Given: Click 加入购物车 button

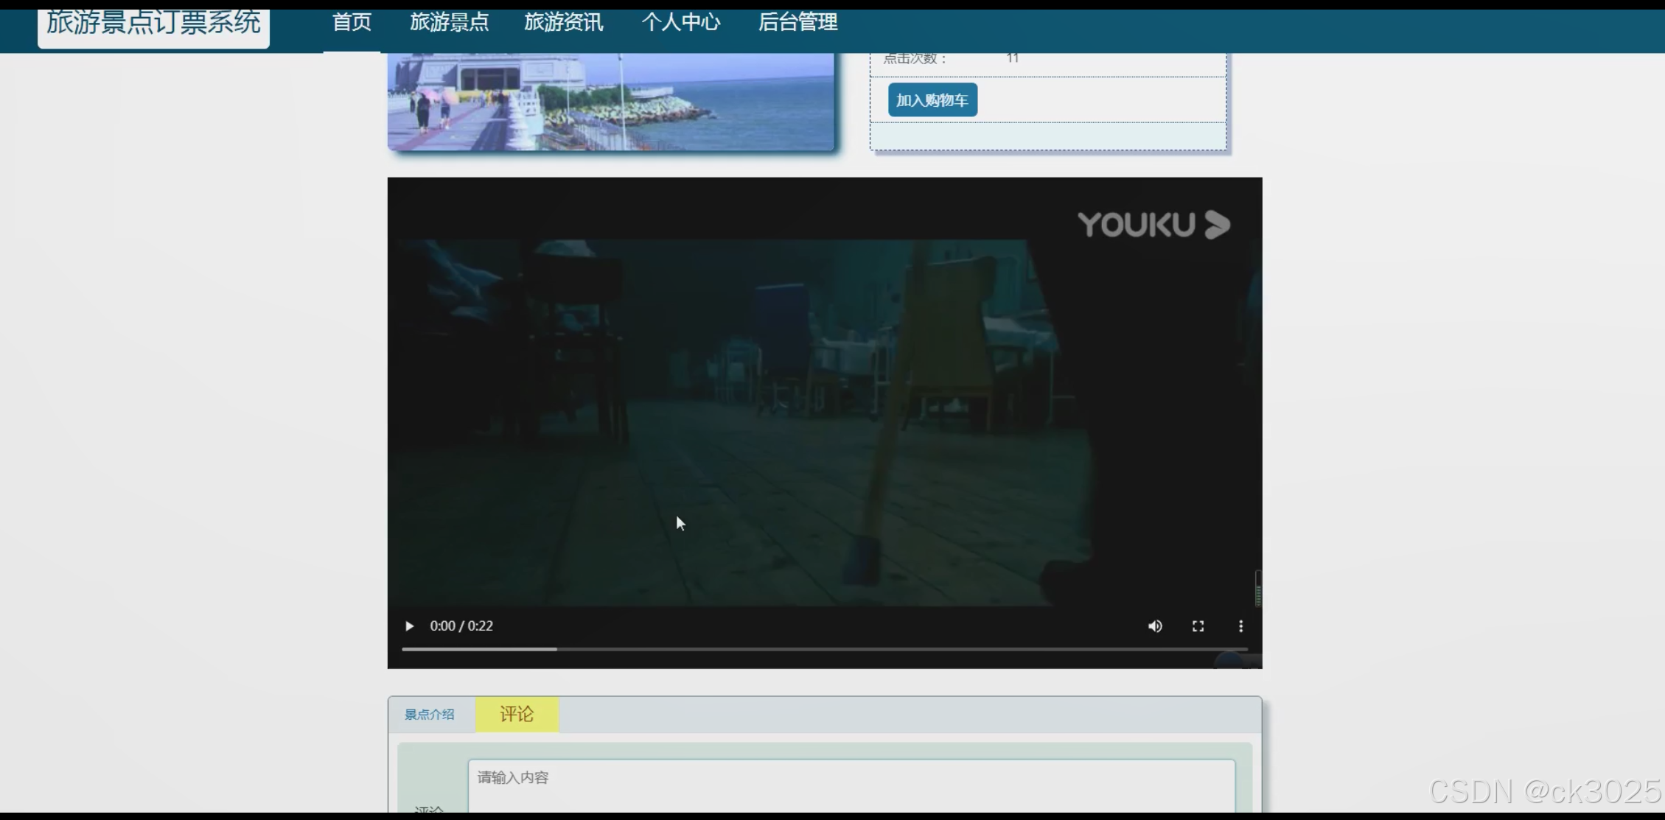Looking at the screenshot, I should point(932,100).
